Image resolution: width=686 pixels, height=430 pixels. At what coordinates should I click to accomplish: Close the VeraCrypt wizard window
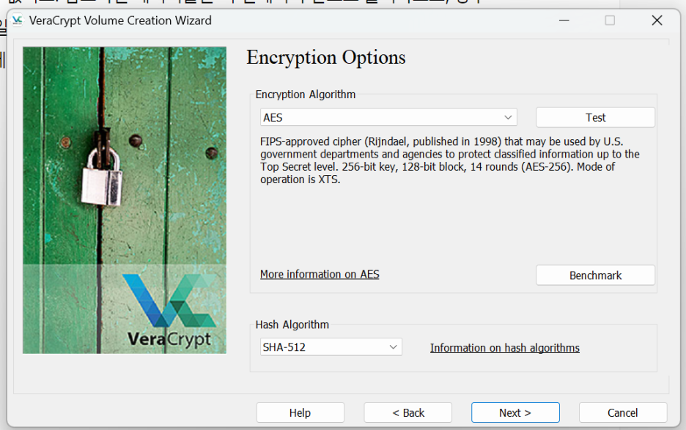pos(657,21)
